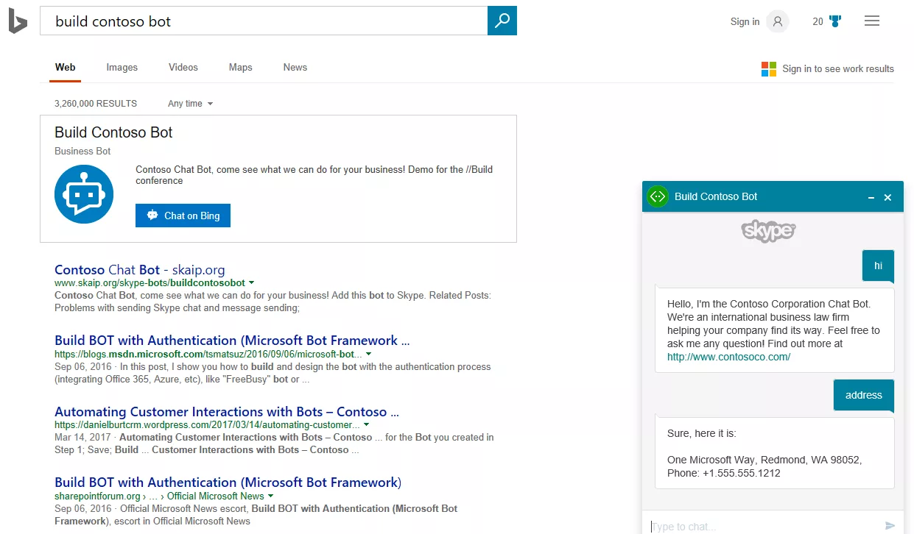Switch to the Maps tab
The width and height of the screenshot is (914, 534).
click(241, 67)
